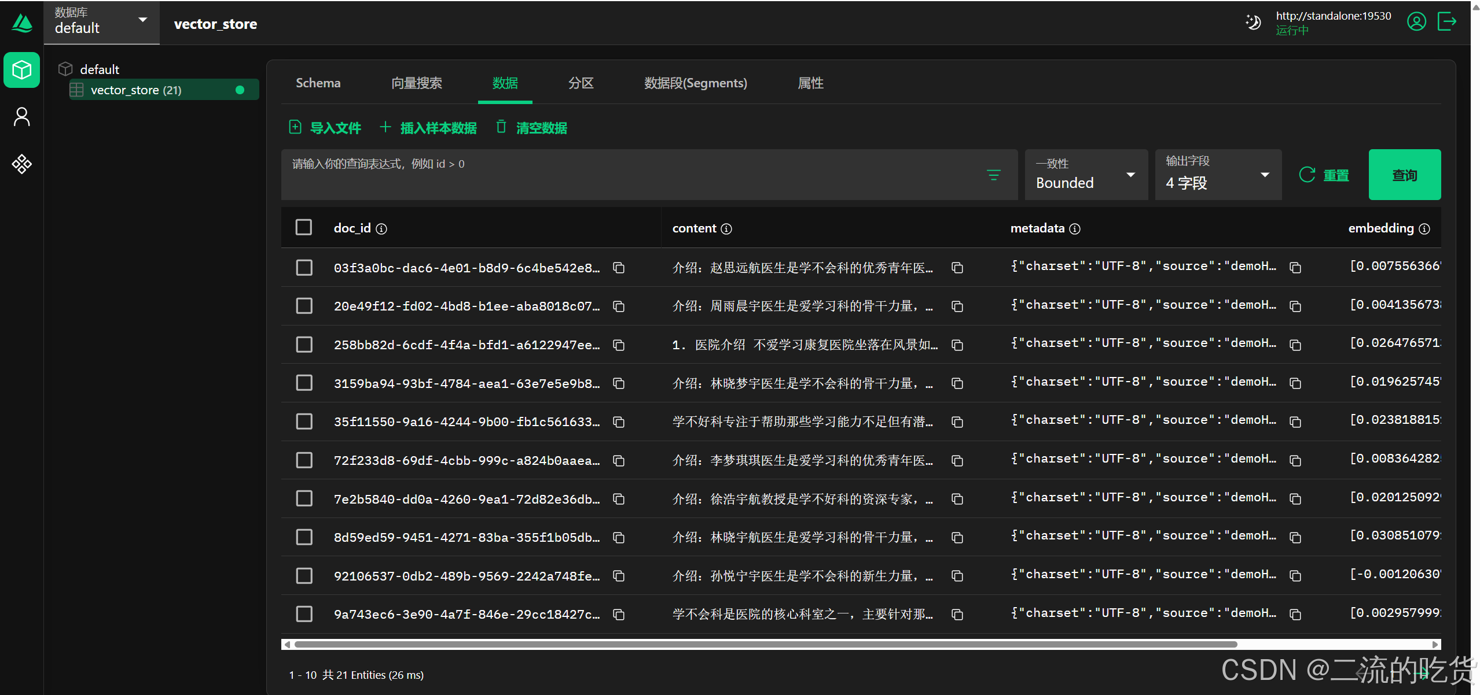Image resolution: width=1480 pixels, height=695 pixels.
Task: Toggle dark mode with the moon icon
Action: [x=1252, y=21]
